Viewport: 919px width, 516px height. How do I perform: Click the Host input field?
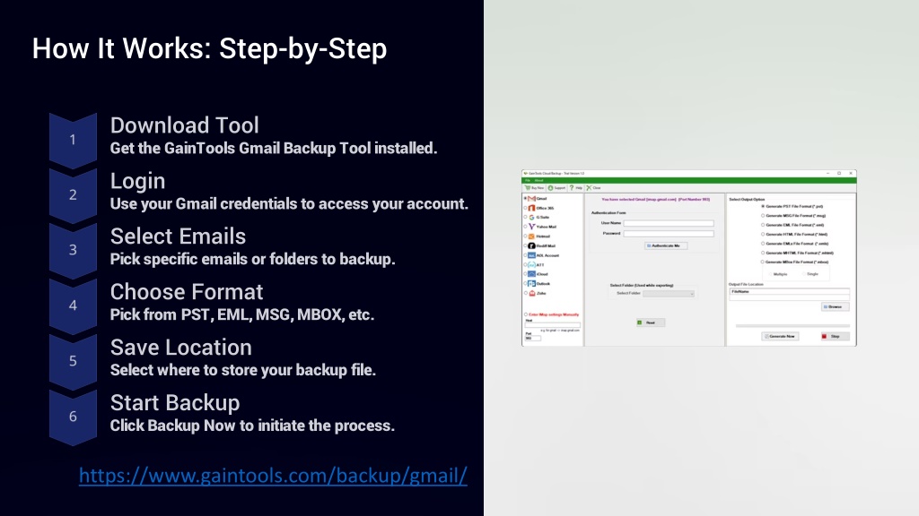(552, 325)
